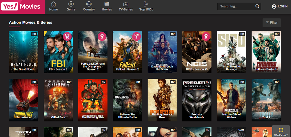
Task: Click the EPS 3 badge on Percy Jackson
Action: coord(102,36)
